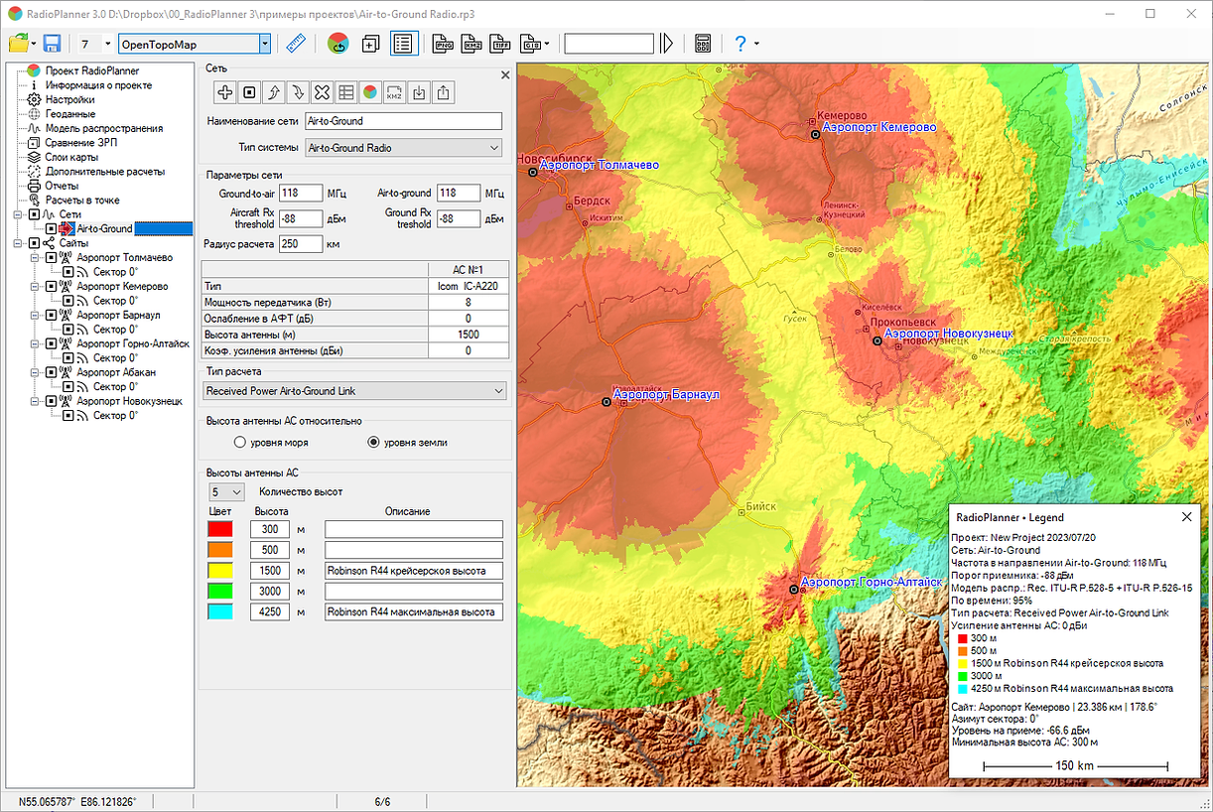Open the system type Air-to-Ground Radio dropdown
This screenshot has height=812, width=1213.
404,148
